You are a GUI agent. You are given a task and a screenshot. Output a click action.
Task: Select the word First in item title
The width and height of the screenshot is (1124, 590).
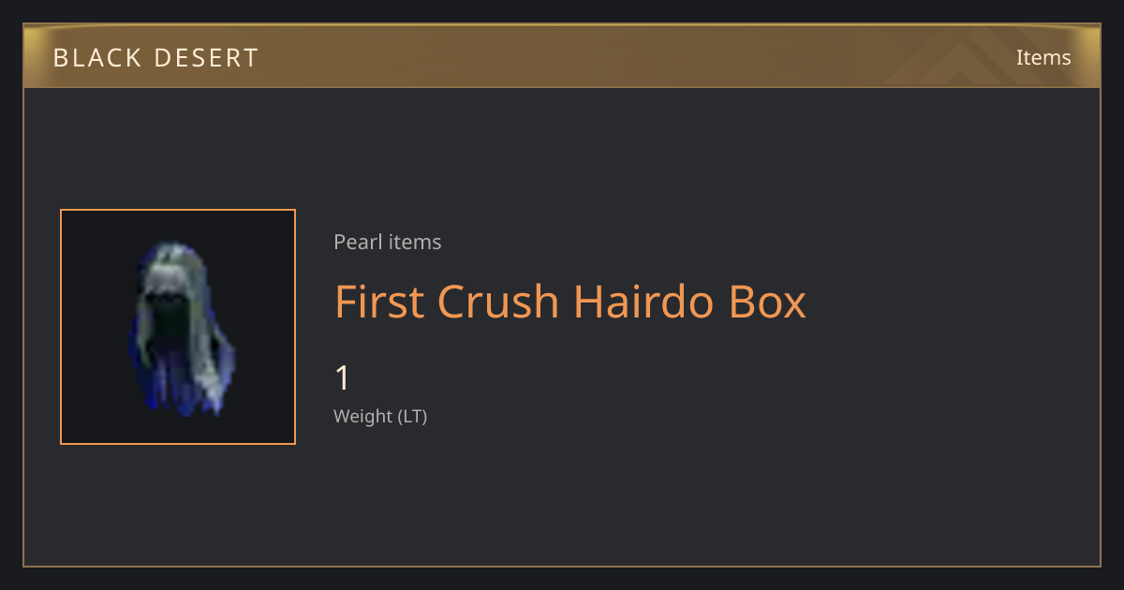[378, 302]
